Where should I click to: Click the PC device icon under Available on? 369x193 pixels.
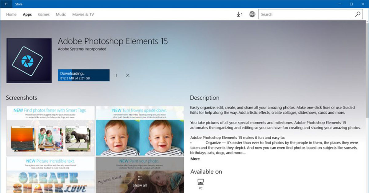200,182
